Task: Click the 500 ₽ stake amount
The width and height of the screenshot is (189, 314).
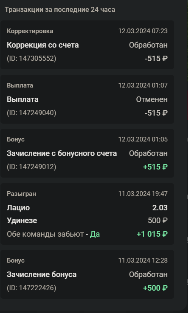Action: click(158, 221)
